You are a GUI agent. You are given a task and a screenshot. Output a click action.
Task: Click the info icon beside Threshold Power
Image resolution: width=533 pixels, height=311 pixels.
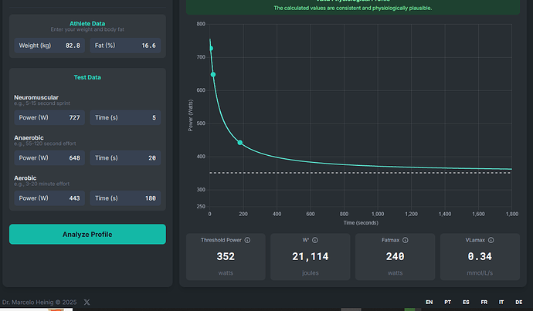(x=247, y=240)
